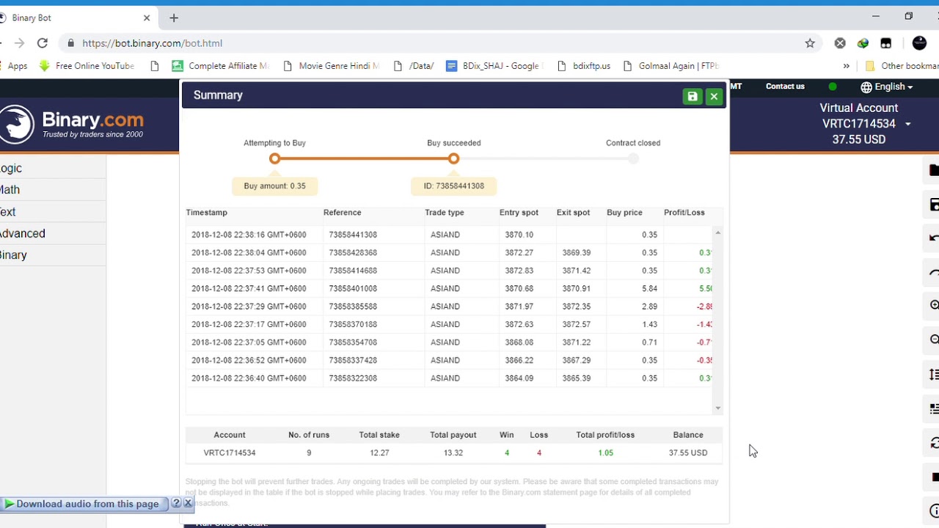
Task: Open the bdixftp.us bookmark
Action: coord(584,66)
